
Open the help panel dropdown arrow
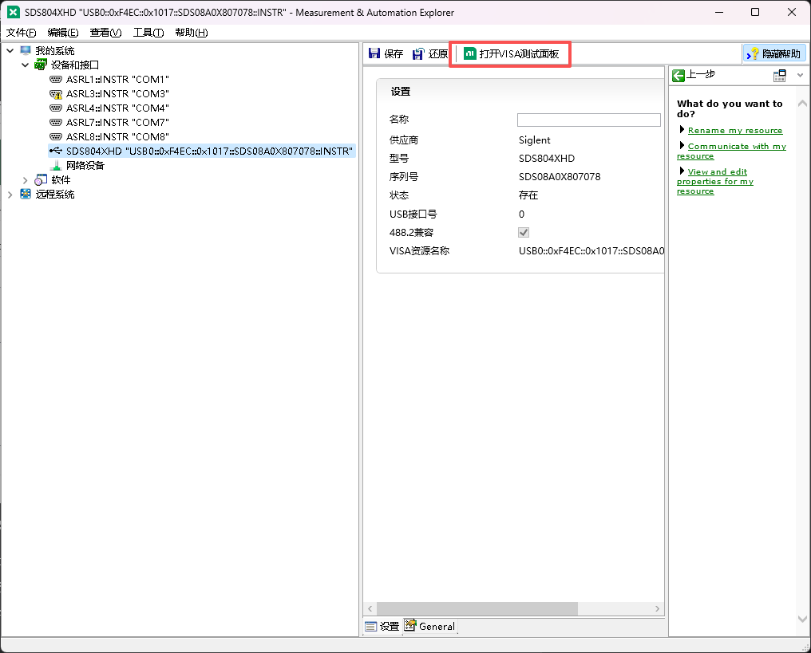pos(800,76)
